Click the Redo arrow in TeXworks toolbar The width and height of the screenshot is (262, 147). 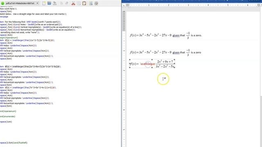67,3
